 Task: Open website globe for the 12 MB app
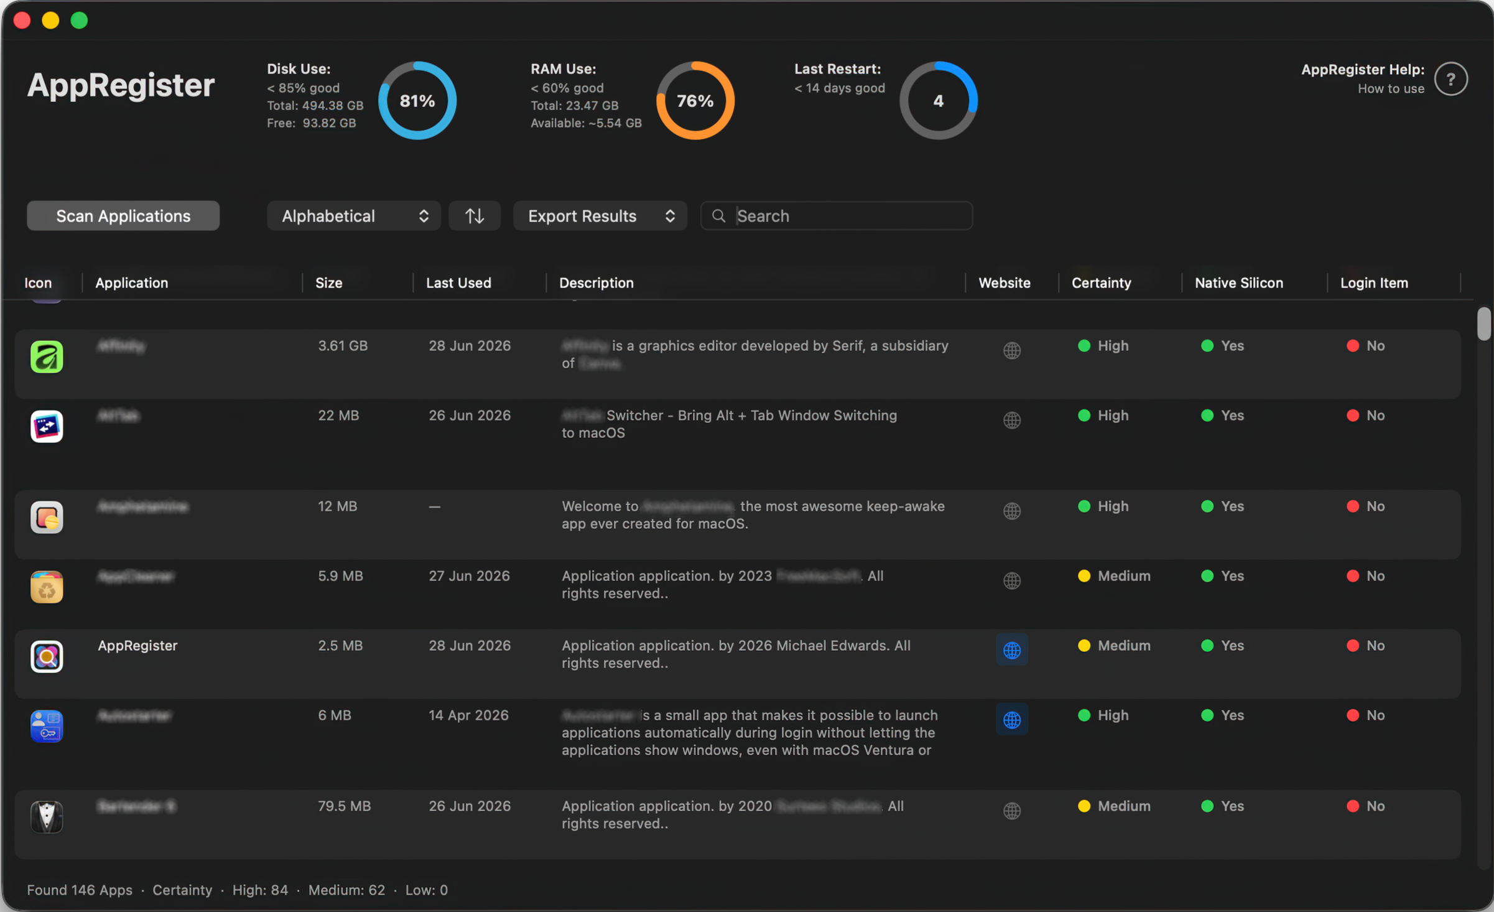click(1012, 511)
